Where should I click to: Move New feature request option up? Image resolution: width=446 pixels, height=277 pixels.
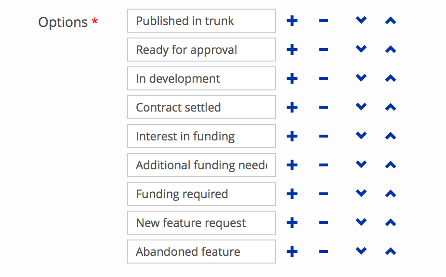pos(391,223)
